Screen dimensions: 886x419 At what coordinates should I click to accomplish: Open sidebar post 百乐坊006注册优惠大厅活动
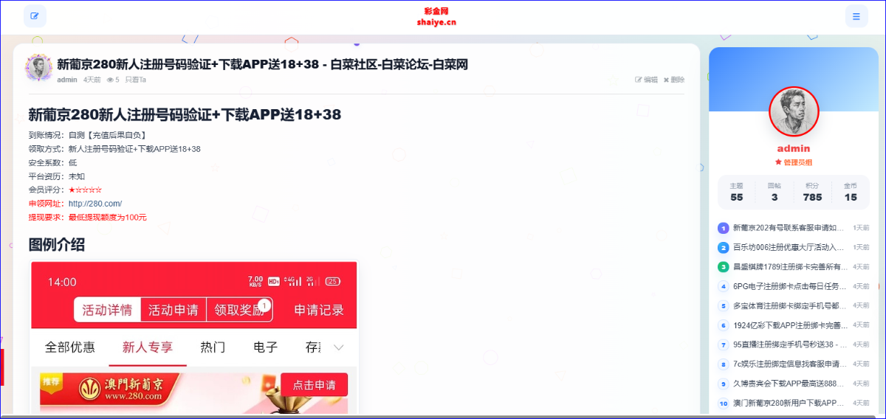tap(789, 248)
